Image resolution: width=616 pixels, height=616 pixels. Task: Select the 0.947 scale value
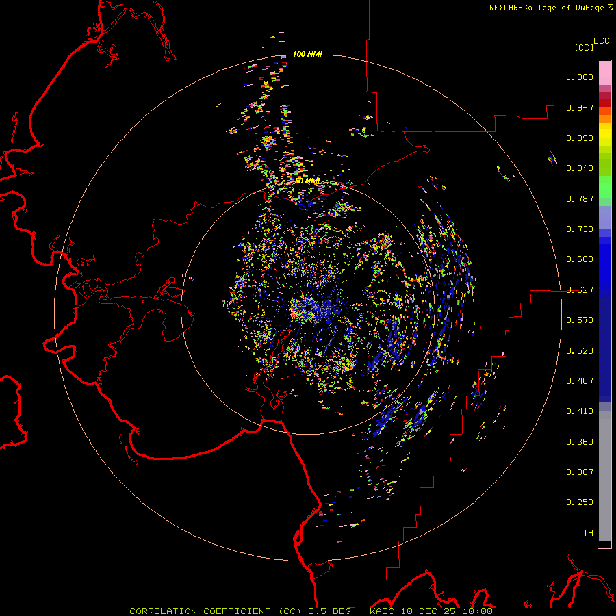point(580,107)
